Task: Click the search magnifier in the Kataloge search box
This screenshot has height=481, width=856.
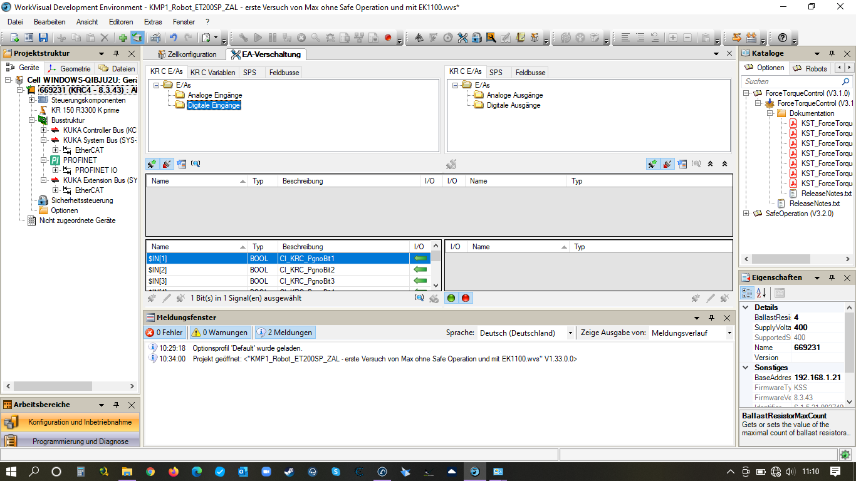Action: [x=845, y=81]
